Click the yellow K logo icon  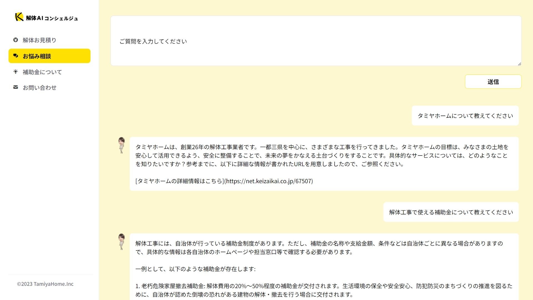tap(19, 17)
